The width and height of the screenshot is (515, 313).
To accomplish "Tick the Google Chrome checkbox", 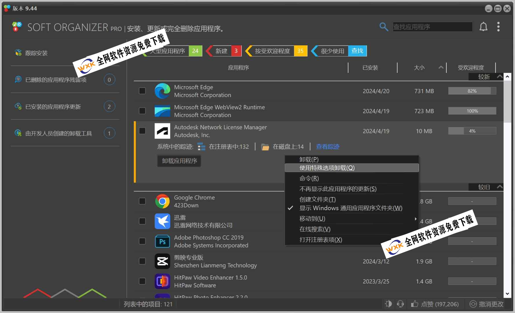I will [x=142, y=201].
